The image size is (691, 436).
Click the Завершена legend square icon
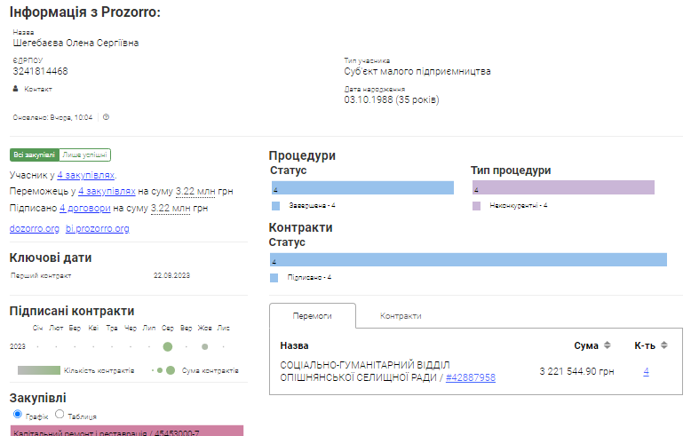click(277, 205)
